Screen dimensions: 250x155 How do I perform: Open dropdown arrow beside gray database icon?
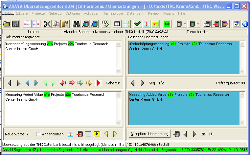(x=185, y=24)
